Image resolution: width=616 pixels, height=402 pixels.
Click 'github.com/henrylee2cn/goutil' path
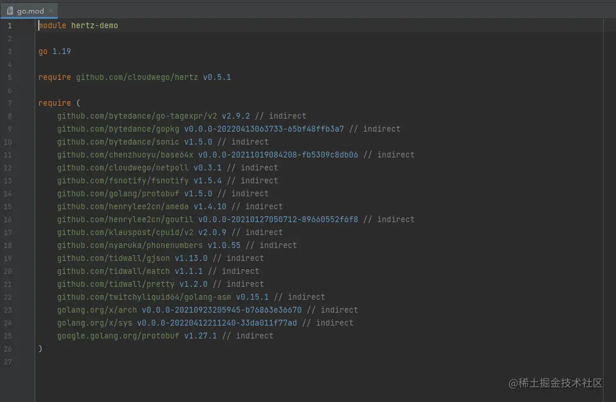(x=125, y=220)
